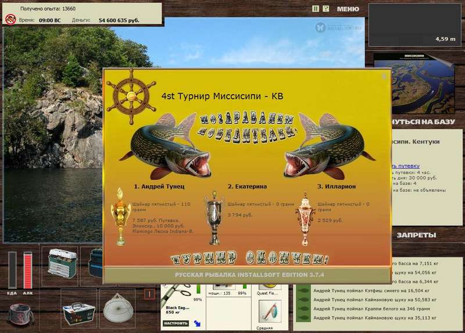Screen dimensions: 465x333
Task: Click the Black Eag... 650 кг rod label
Action: tap(178, 310)
